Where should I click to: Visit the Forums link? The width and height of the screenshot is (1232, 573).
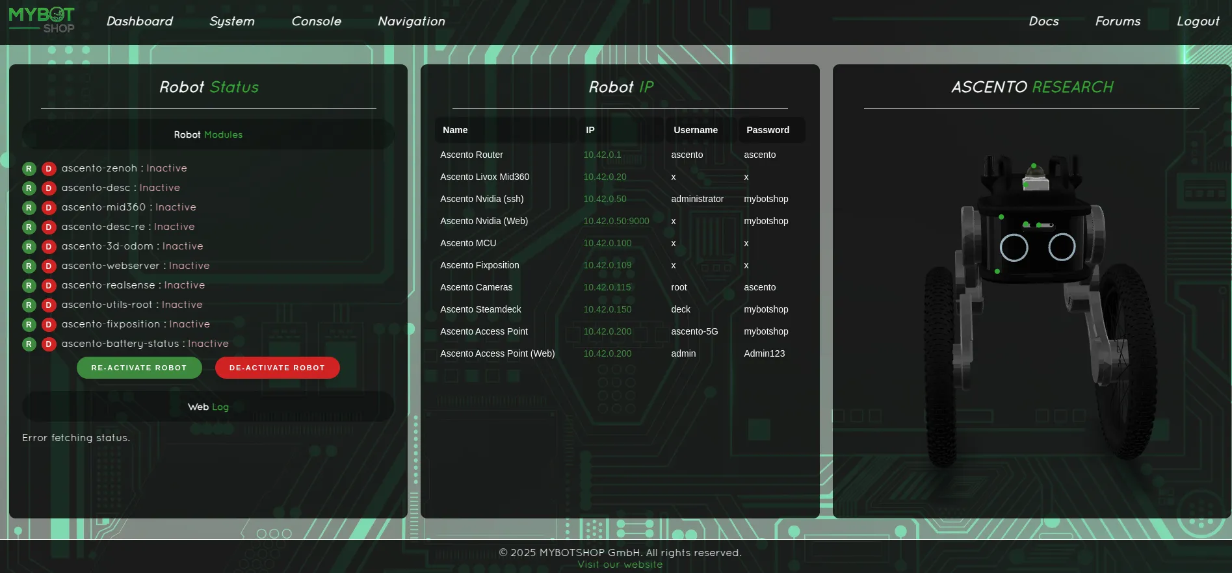click(x=1118, y=21)
